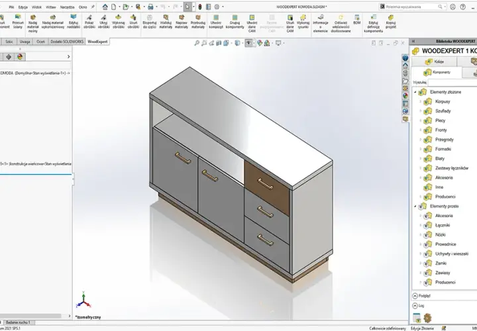The width and height of the screenshot is (477, 331).
Task: Click the Usuń dane CAM tool
Action: (x=290, y=23)
